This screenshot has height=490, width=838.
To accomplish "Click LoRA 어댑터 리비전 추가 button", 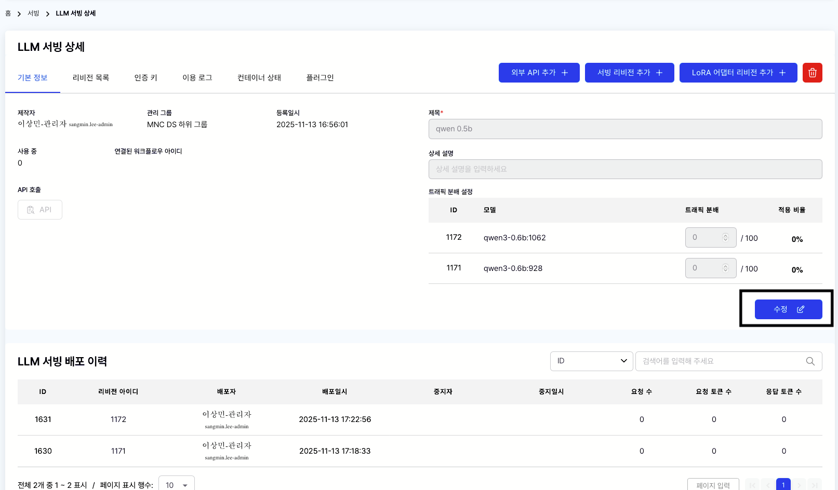I will click(738, 73).
